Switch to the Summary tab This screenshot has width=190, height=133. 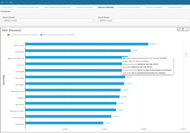(x=7, y=7)
